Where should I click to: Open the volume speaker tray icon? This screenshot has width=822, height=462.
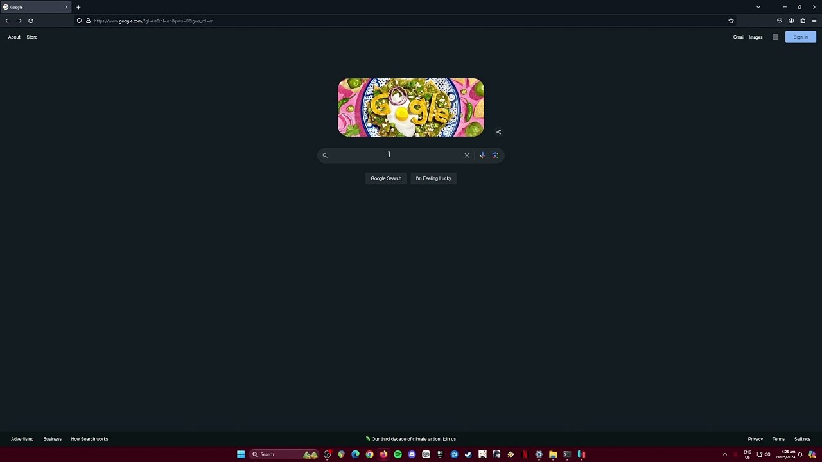click(x=767, y=454)
